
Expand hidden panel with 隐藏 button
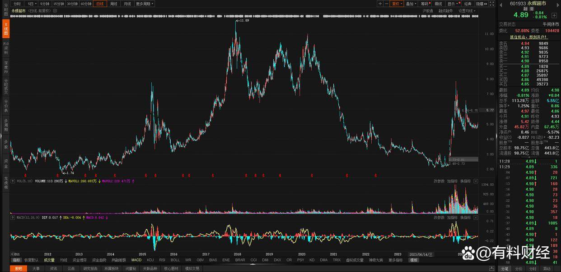tap(481, 4)
